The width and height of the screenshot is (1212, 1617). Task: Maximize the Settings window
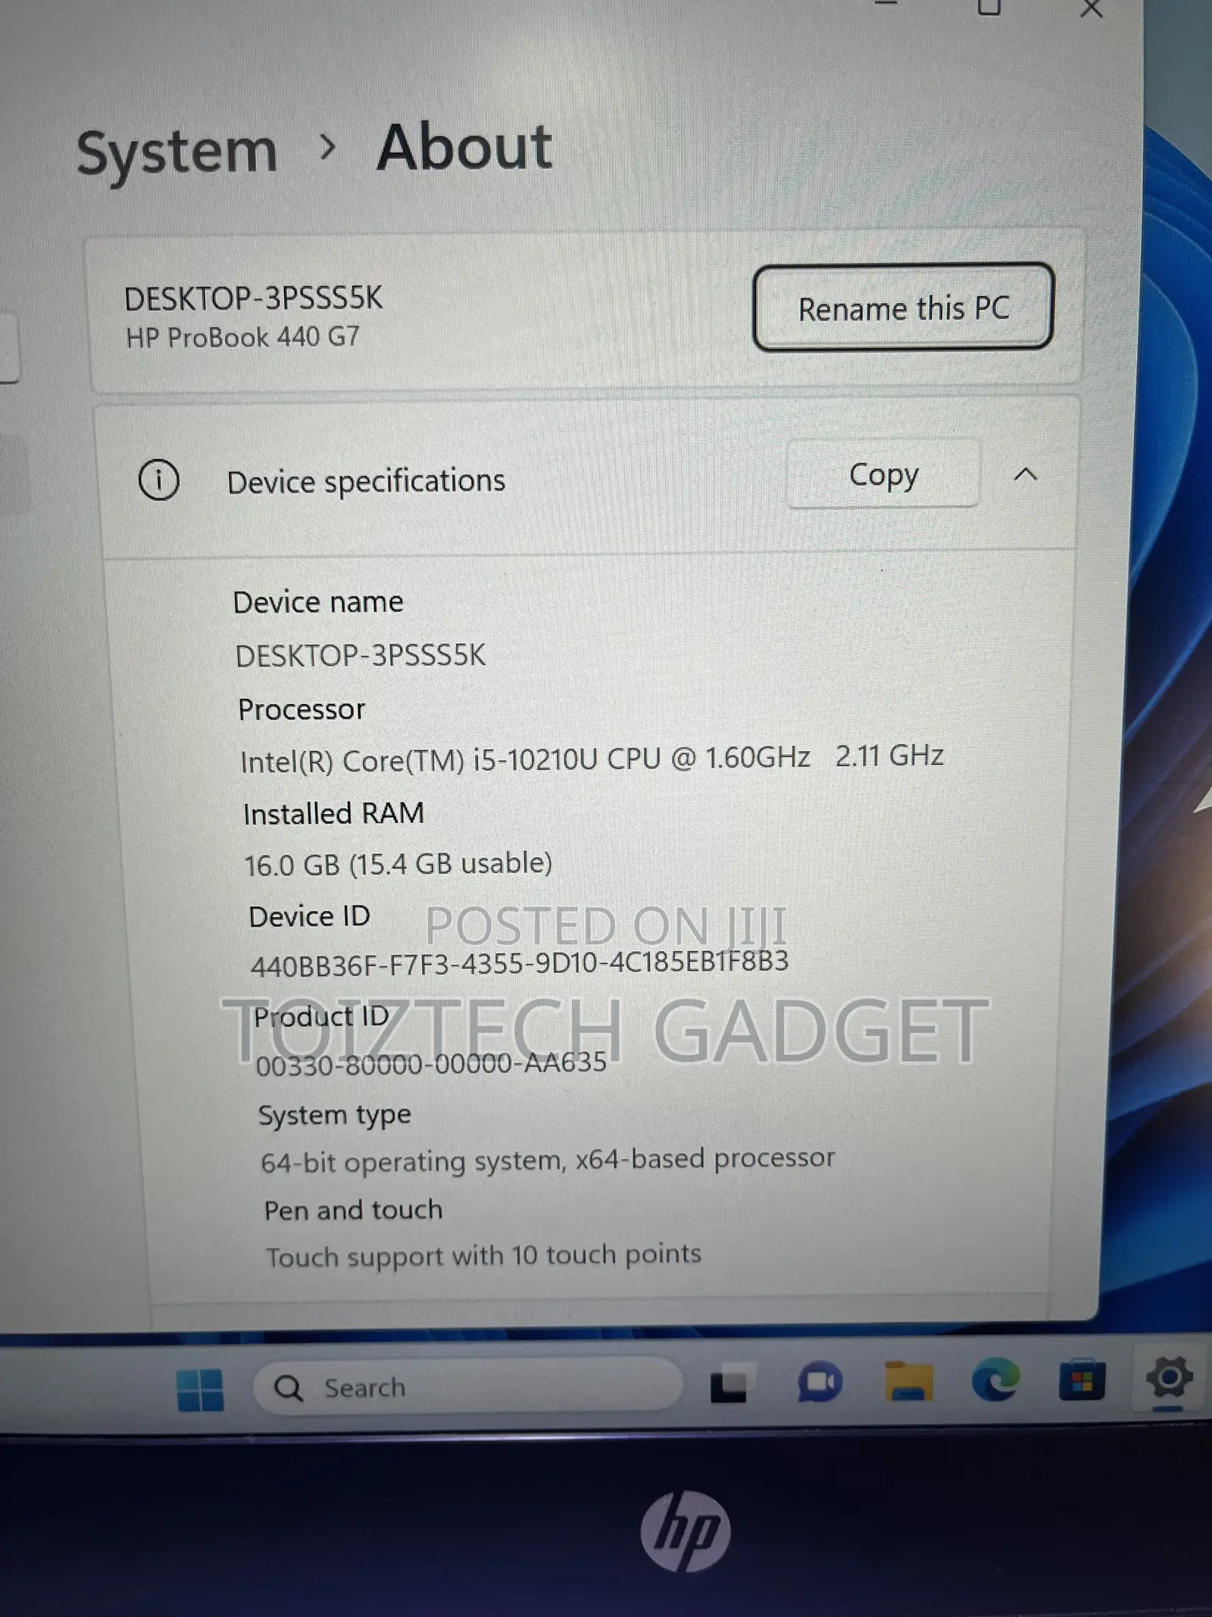coord(989,8)
